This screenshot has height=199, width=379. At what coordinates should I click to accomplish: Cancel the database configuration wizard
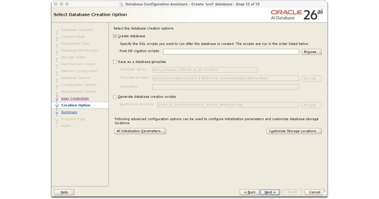tap(315, 192)
